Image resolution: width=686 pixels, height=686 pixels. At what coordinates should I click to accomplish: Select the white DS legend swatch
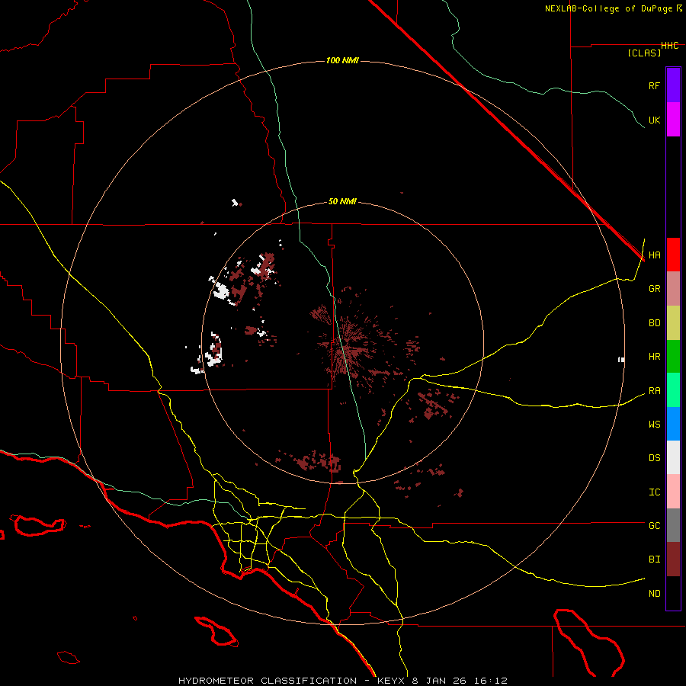click(x=673, y=457)
